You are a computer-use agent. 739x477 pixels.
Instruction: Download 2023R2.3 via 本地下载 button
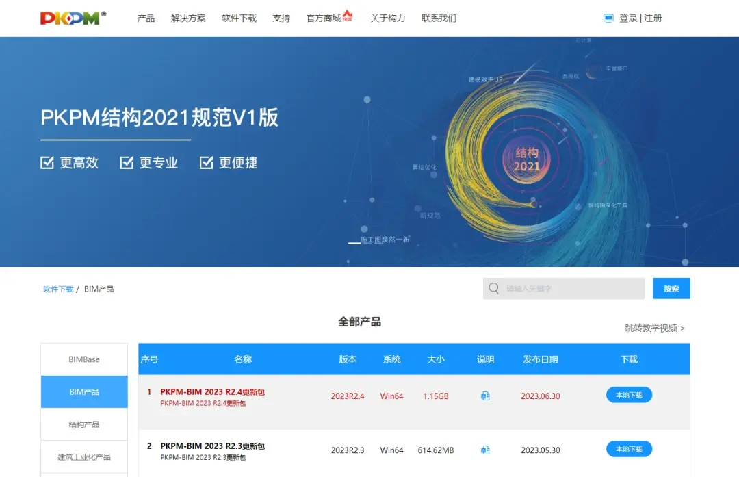(x=630, y=449)
